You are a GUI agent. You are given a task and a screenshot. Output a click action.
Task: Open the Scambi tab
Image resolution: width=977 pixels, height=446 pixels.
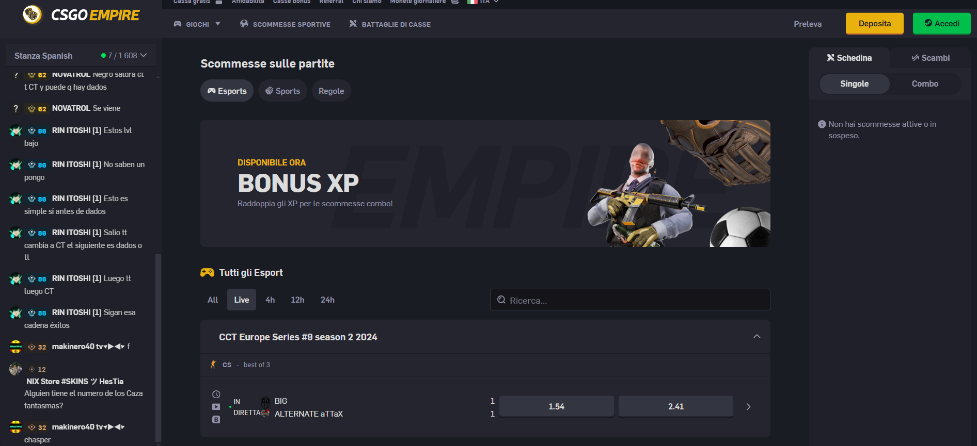931,58
